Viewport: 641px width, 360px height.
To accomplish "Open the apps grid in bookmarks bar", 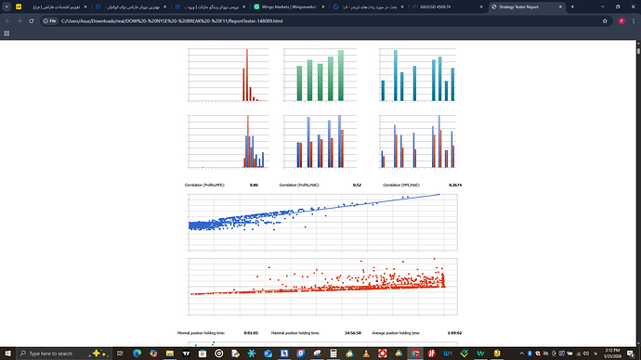I will (x=7, y=33).
